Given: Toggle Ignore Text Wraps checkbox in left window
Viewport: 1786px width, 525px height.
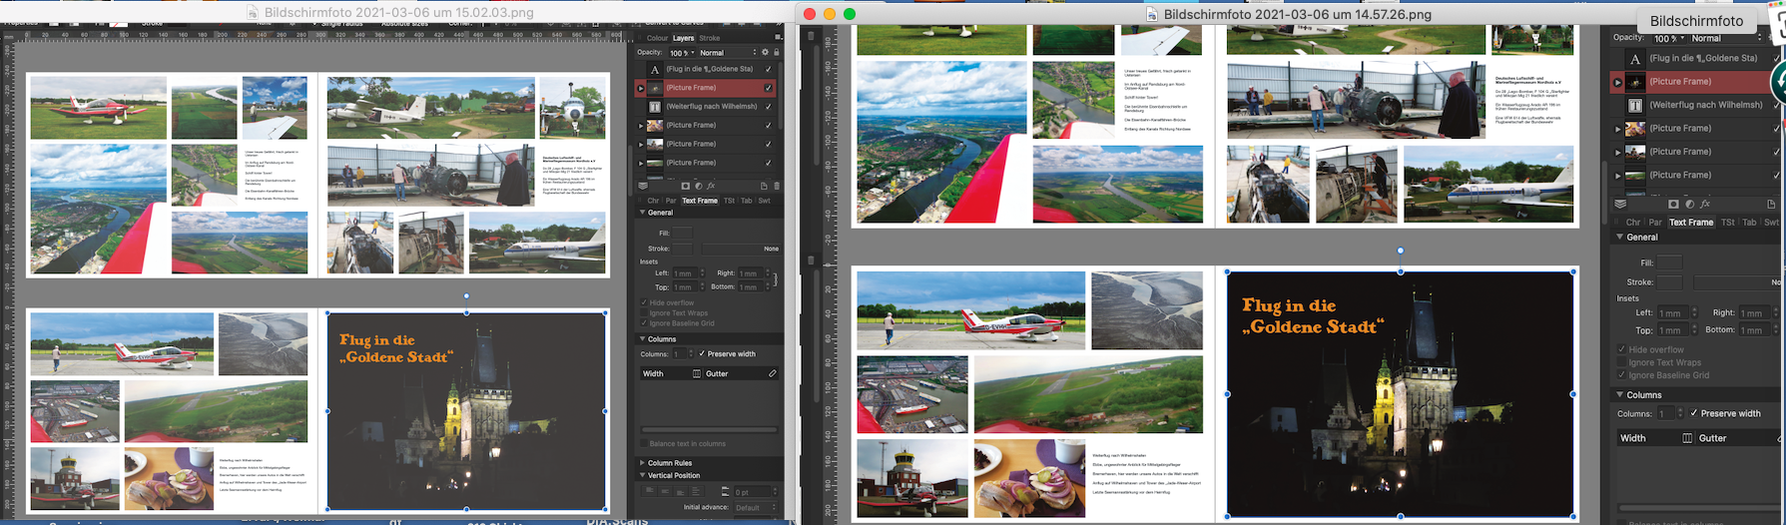Looking at the screenshot, I should (x=643, y=312).
